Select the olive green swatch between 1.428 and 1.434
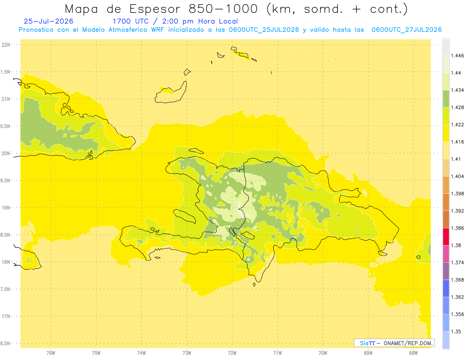 tap(446, 98)
